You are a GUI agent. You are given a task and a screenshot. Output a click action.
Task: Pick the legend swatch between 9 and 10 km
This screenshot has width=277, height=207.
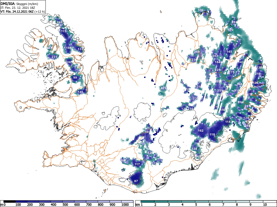tap(256, 201)
